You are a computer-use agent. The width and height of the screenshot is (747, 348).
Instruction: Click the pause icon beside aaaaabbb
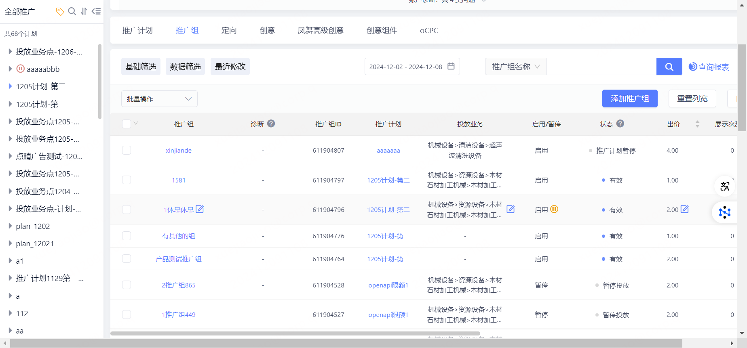(21, 69)
